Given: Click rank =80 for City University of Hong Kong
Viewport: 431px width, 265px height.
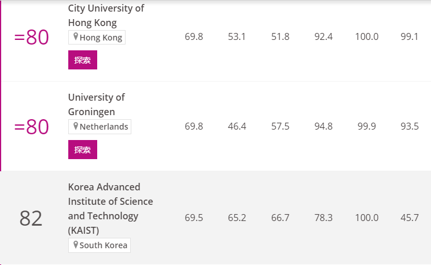Looking at the screenshot, I should coord(32,38).
